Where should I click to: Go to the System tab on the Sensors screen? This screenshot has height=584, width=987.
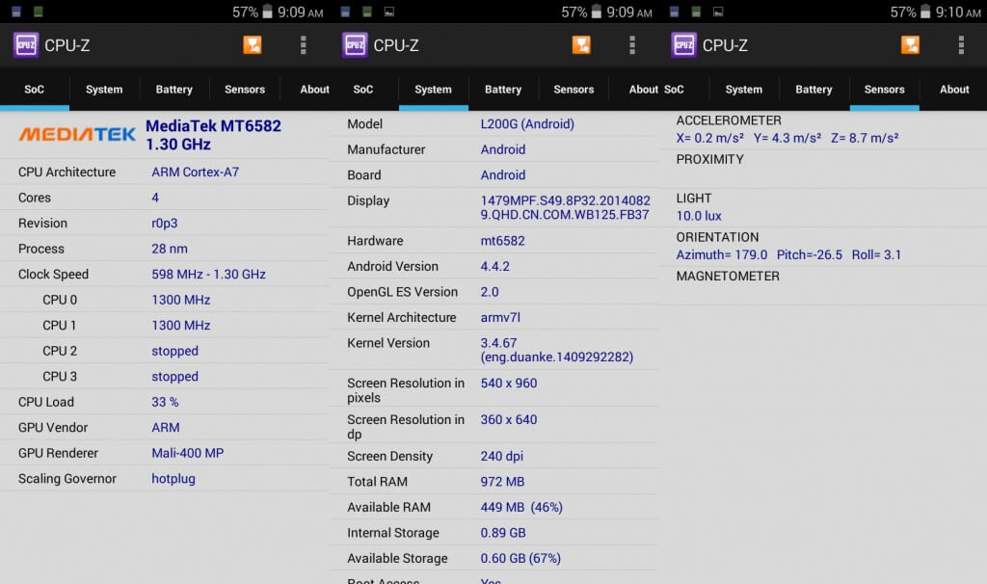(x=743, y=90)
